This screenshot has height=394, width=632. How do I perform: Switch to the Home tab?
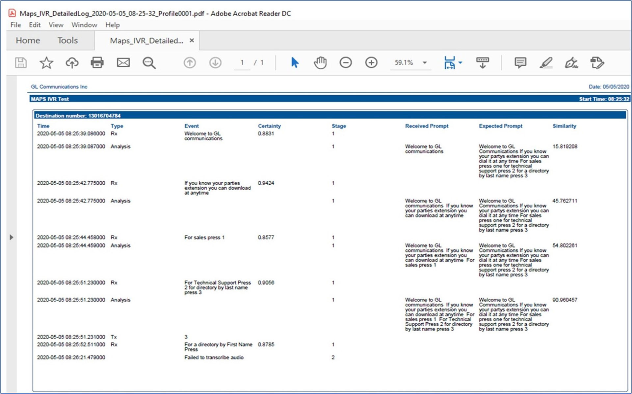pyautogui.click(x=28, y=40)
